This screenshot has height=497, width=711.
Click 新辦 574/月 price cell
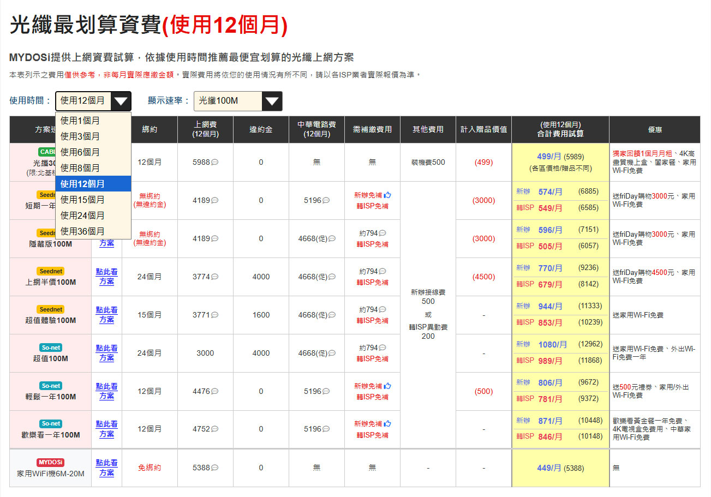point(560,191)
